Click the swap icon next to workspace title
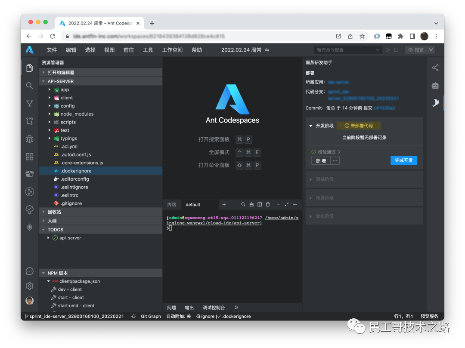 [x=267, y=50]
